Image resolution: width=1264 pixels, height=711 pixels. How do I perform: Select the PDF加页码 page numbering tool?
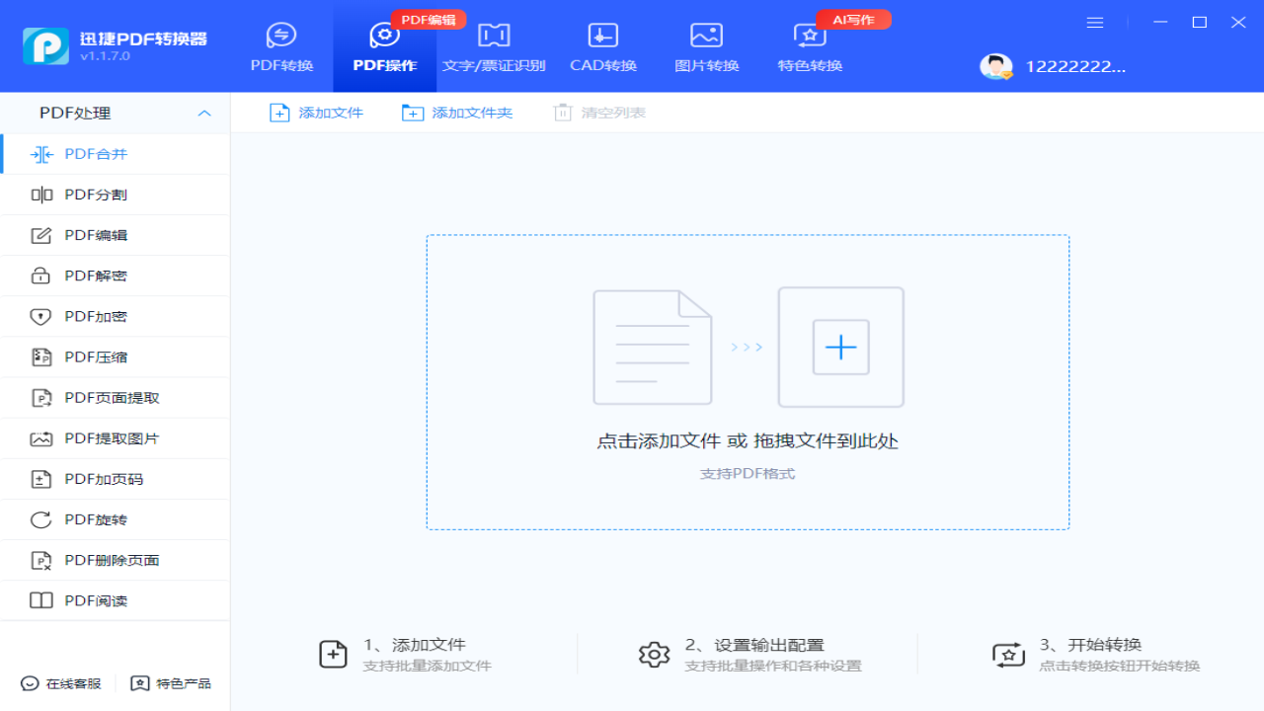(x=102, y=478)
